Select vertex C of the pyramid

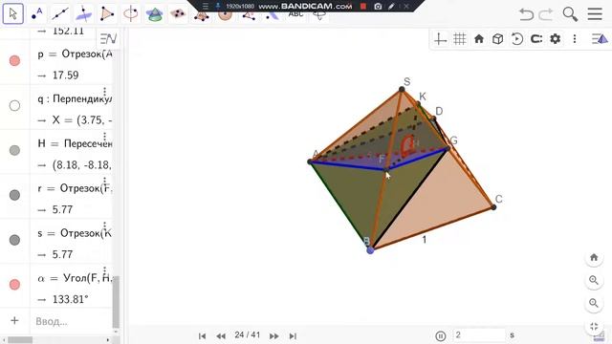click(x=493, y=207)
